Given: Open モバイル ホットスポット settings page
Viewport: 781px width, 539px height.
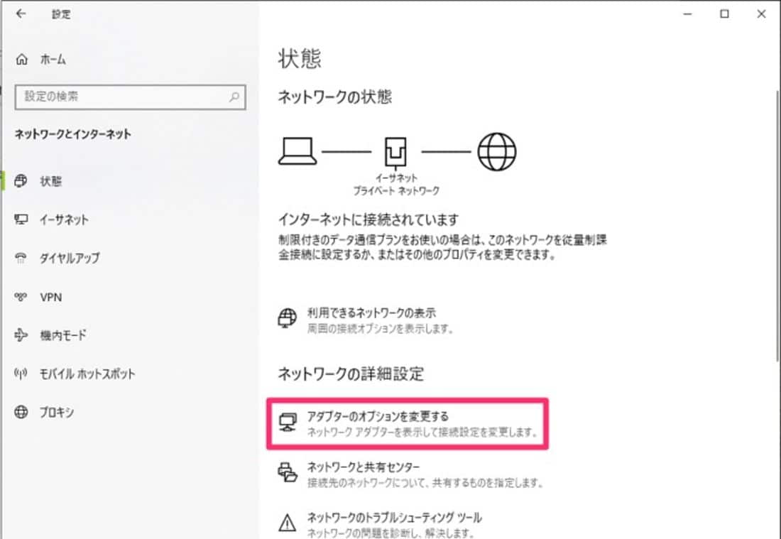Looking at the screenshot, I should 87,374.
